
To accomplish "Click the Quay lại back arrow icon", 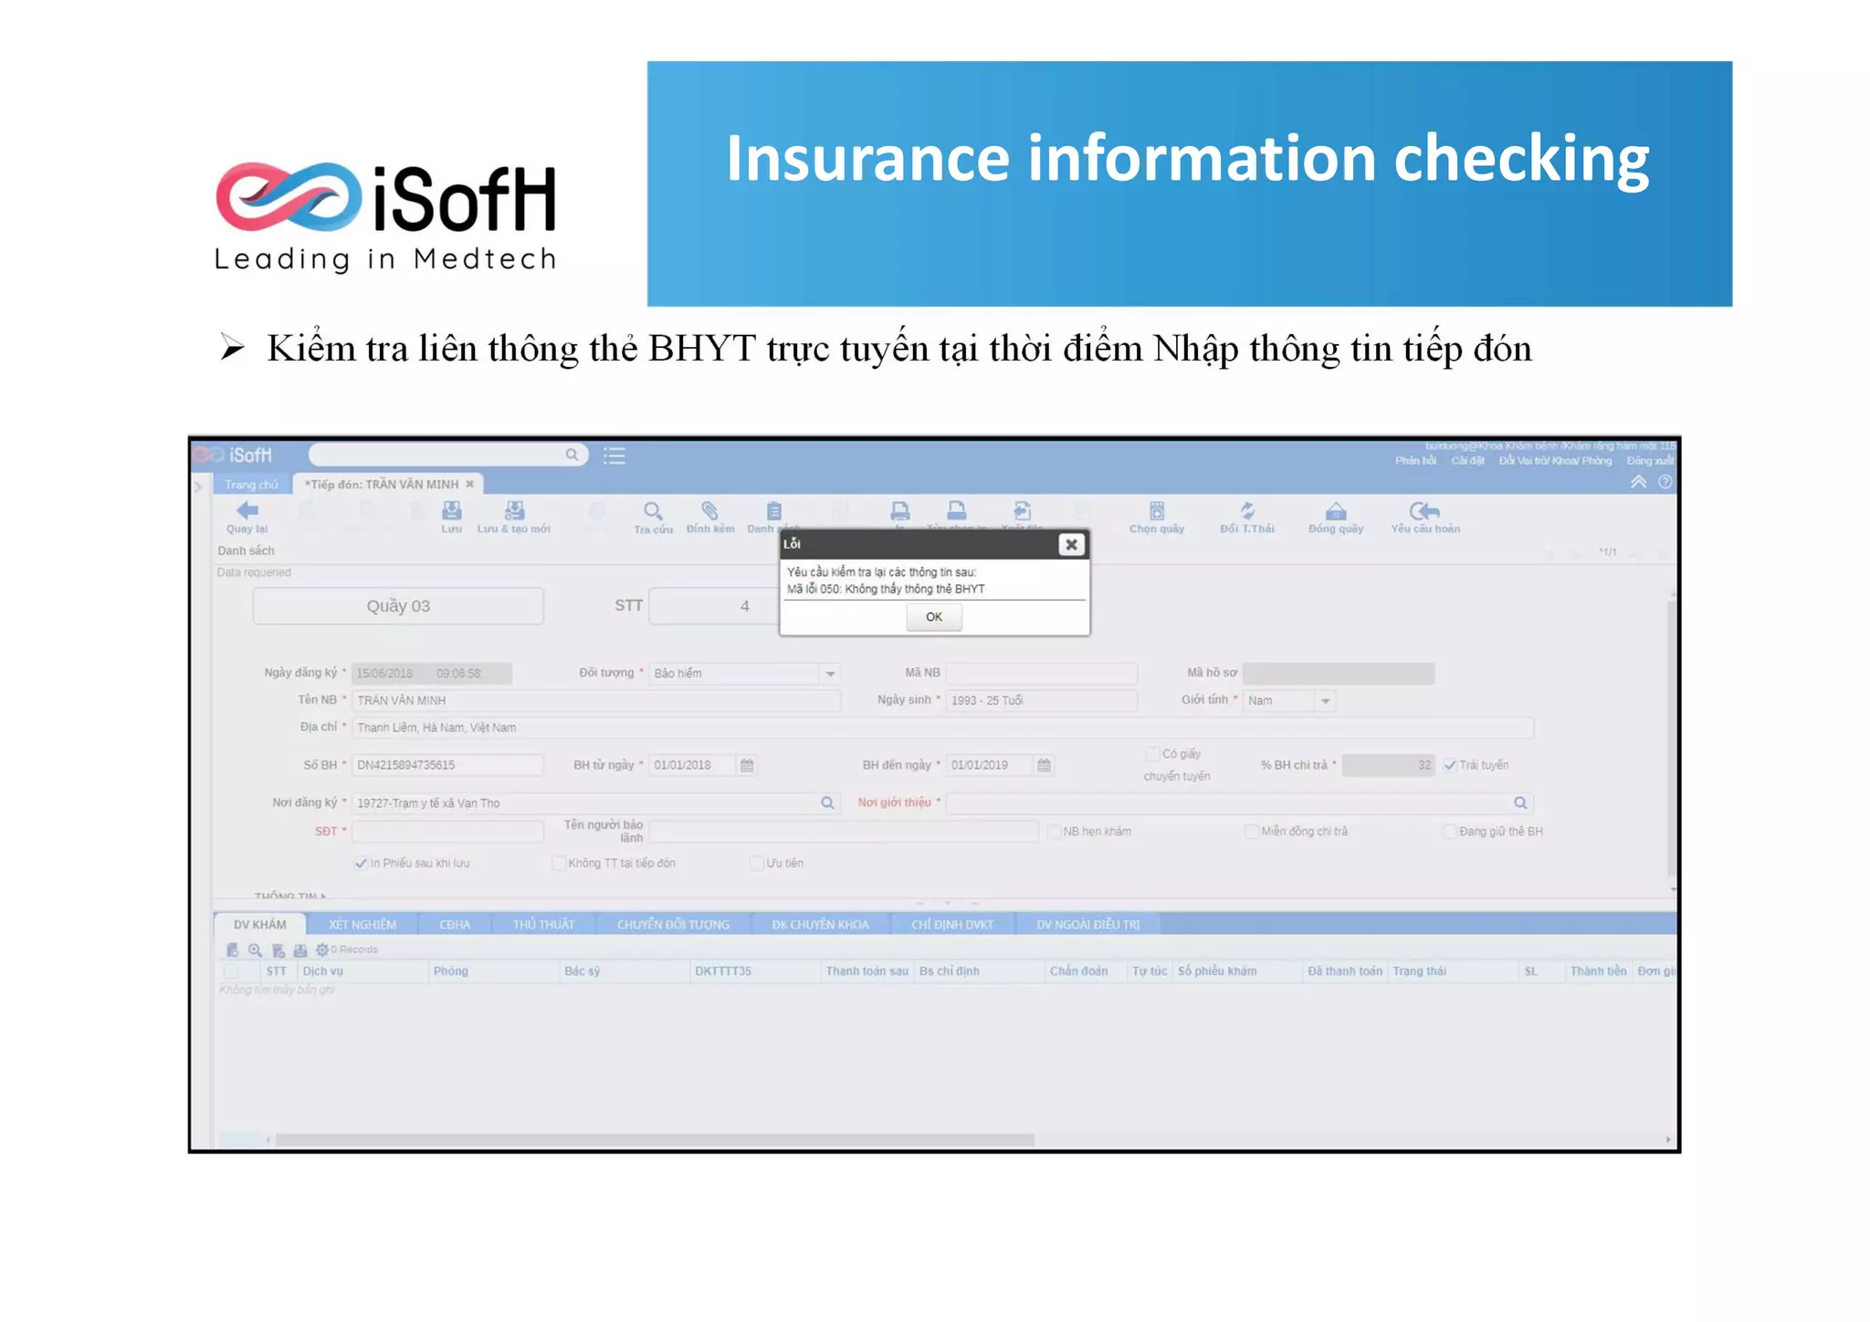I will (x=247, y=510).
